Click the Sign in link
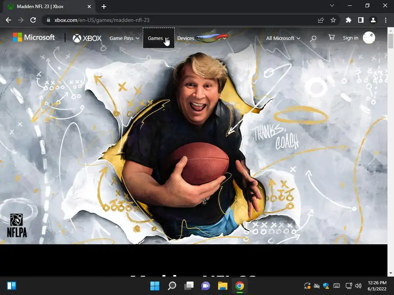 pos(351,38)
